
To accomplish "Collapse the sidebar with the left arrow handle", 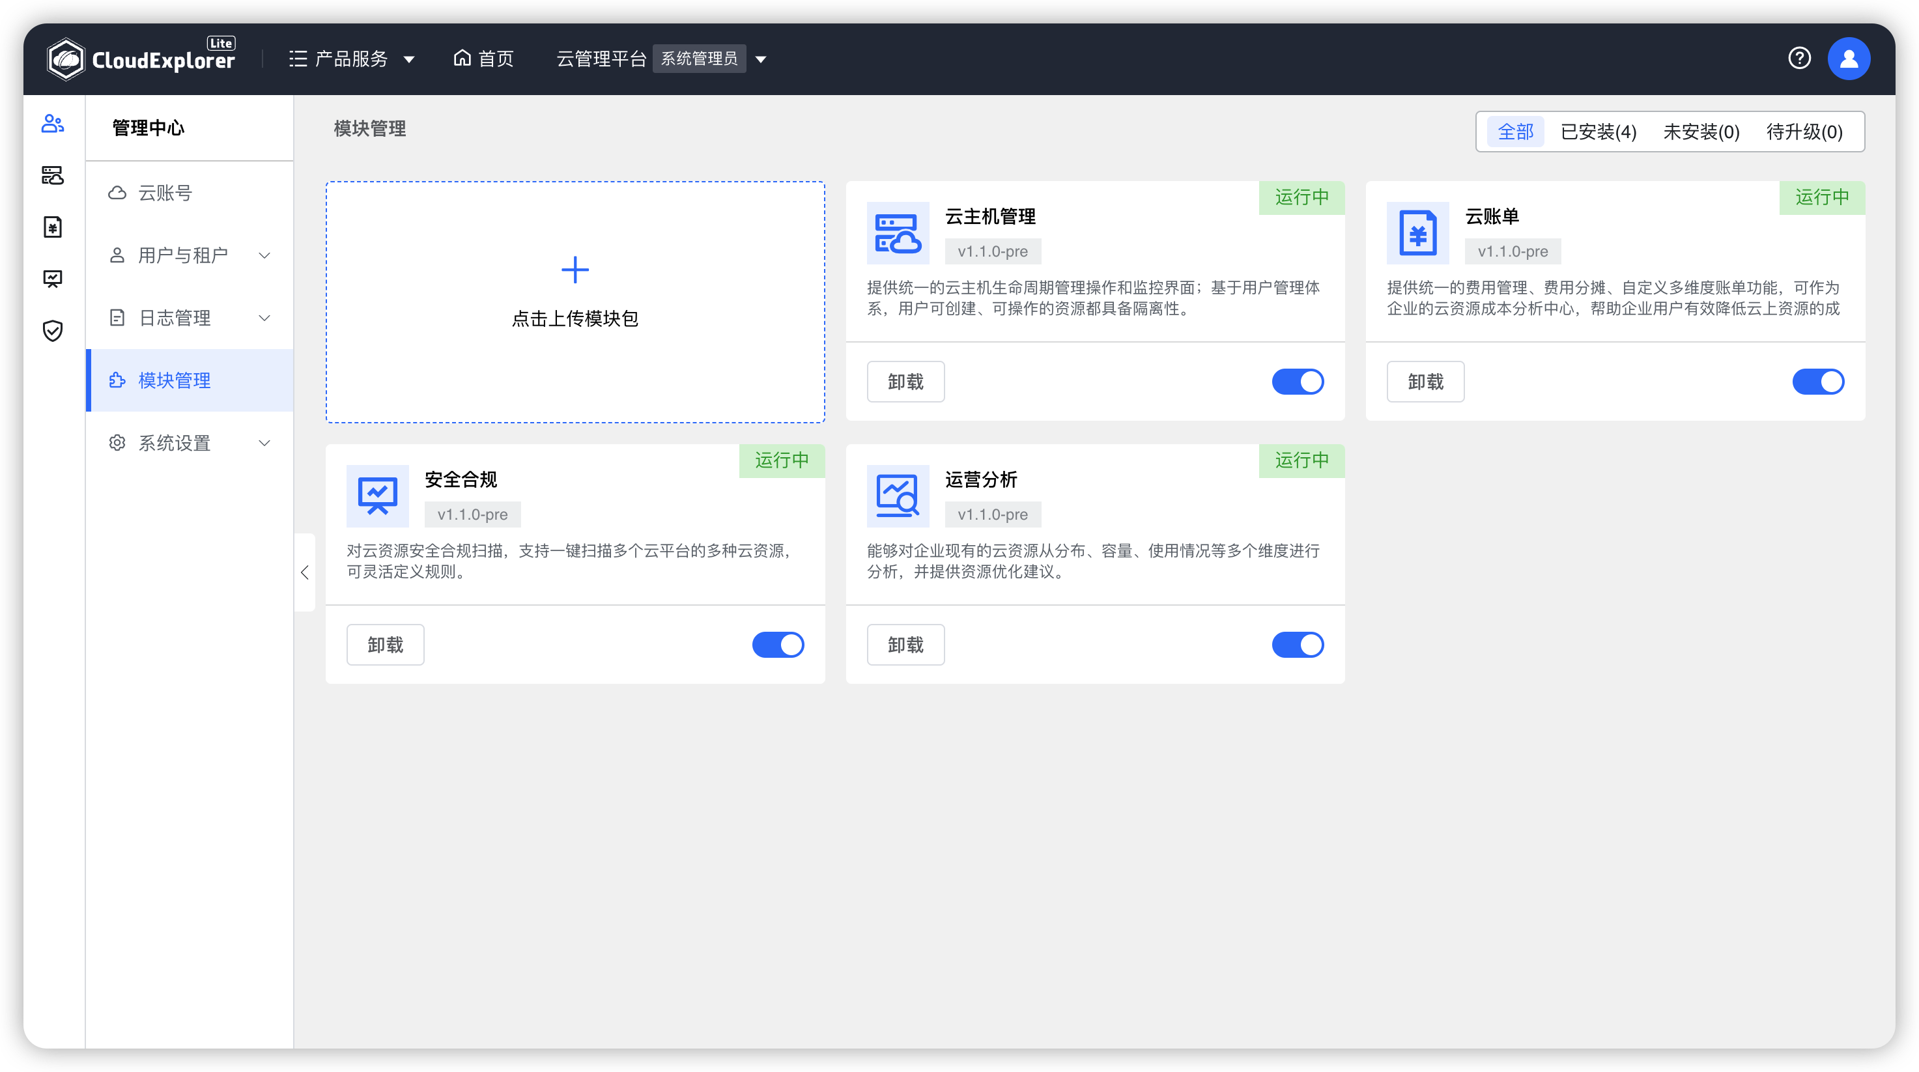I will tap(305, 572).
